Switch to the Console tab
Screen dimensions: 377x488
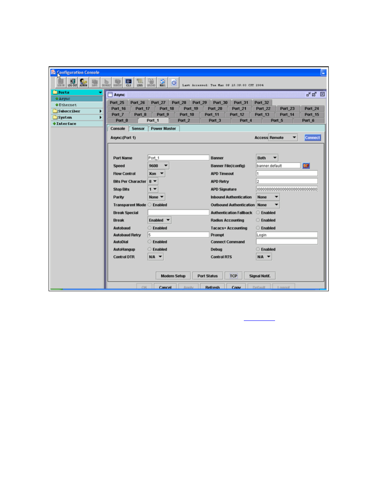click(x=118, y=128)
